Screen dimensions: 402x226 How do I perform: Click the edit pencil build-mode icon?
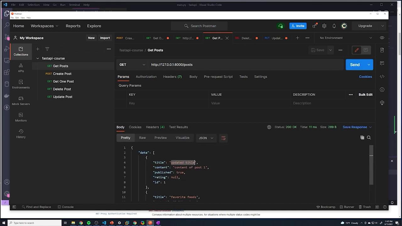tap(357, 50)
